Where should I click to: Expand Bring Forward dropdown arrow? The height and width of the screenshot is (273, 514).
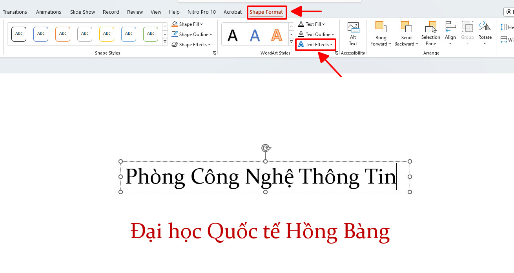(390, 44)
